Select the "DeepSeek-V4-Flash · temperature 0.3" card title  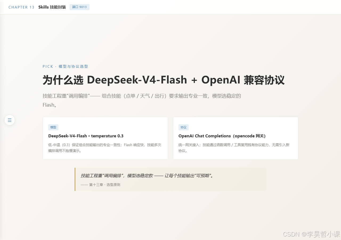click(86, 136)
